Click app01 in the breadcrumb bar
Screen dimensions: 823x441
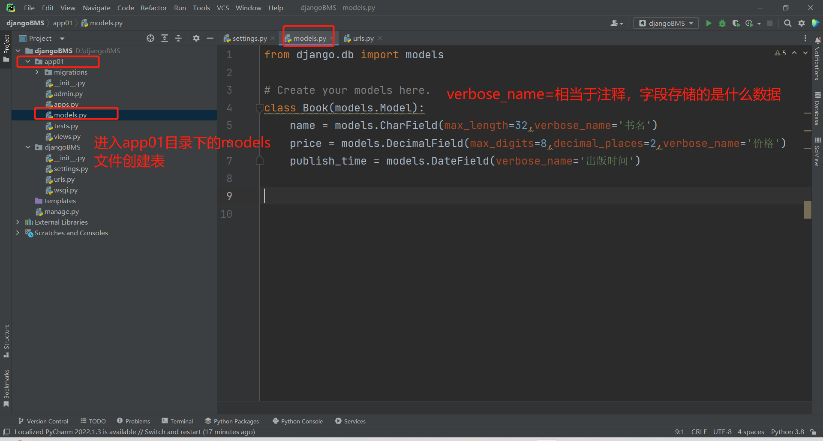[63, 23]
